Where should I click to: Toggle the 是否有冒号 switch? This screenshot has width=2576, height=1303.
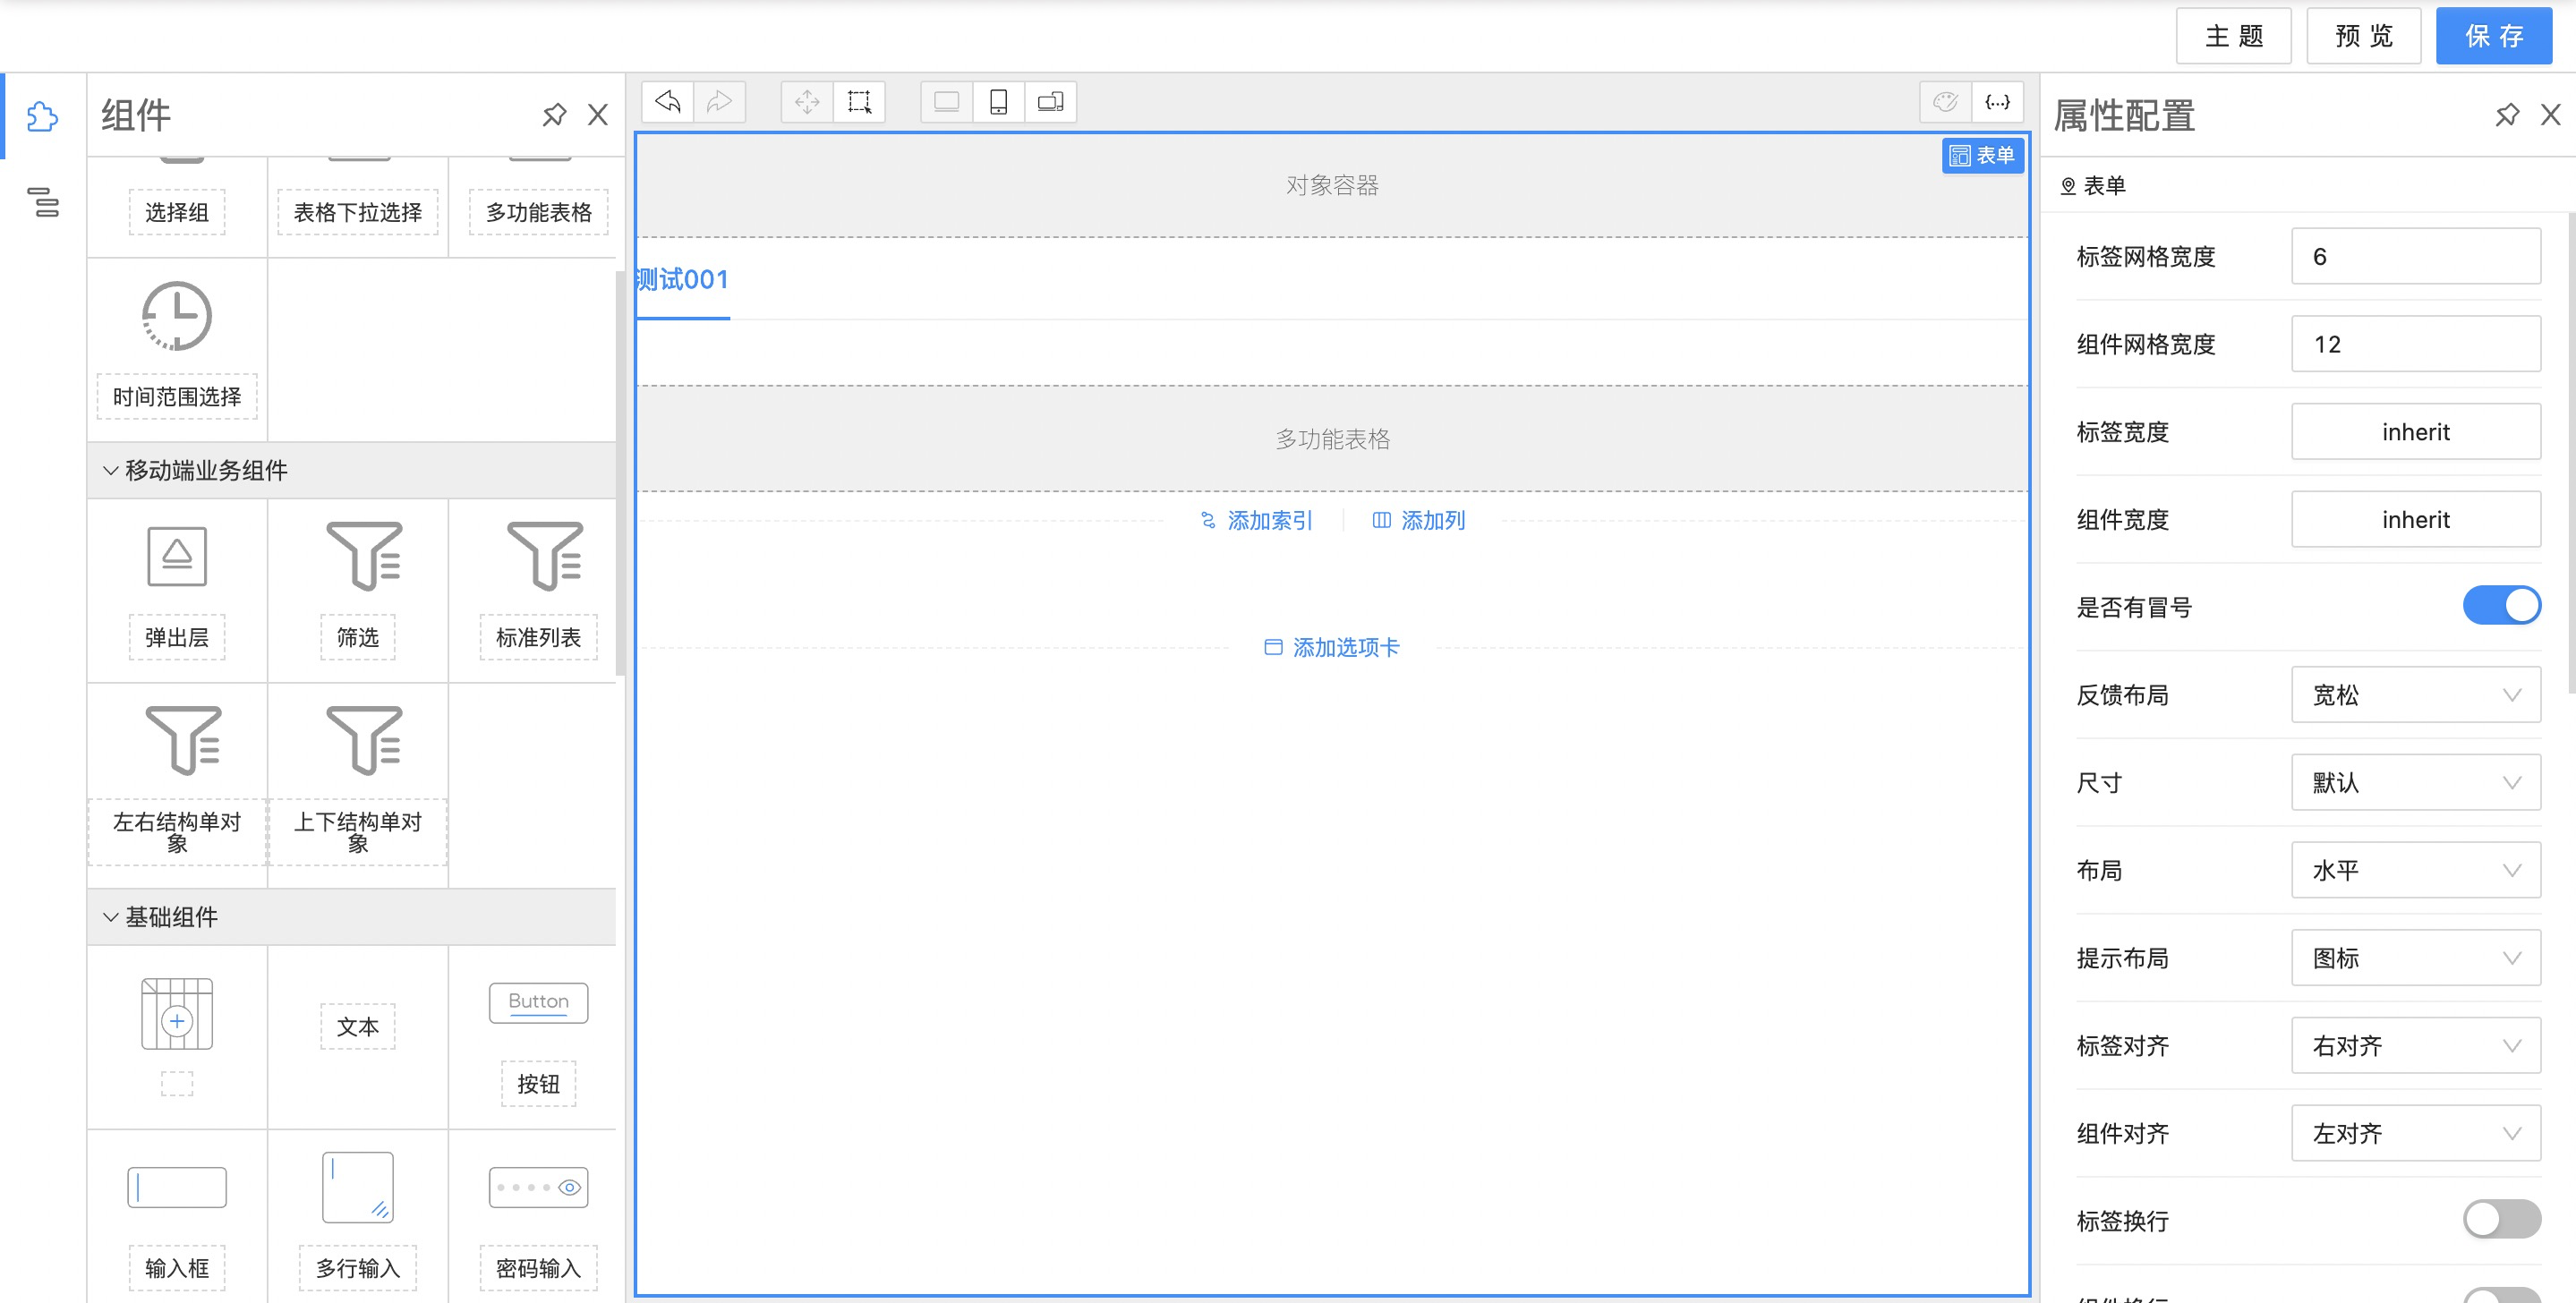2502,606
